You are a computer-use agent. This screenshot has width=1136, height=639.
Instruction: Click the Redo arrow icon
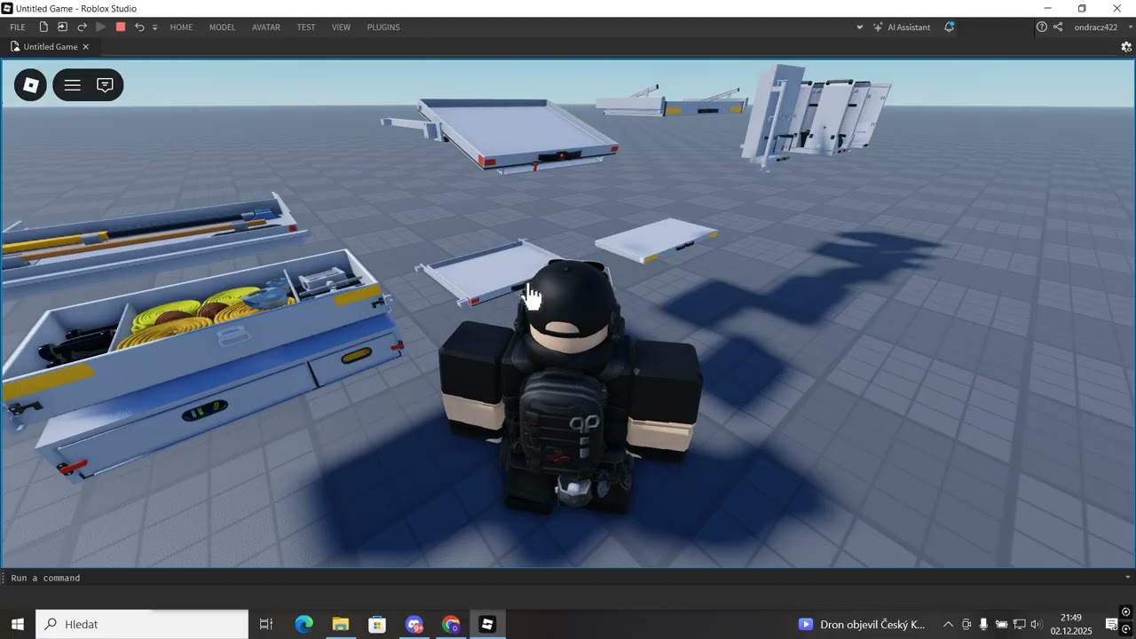pos(82,28)
